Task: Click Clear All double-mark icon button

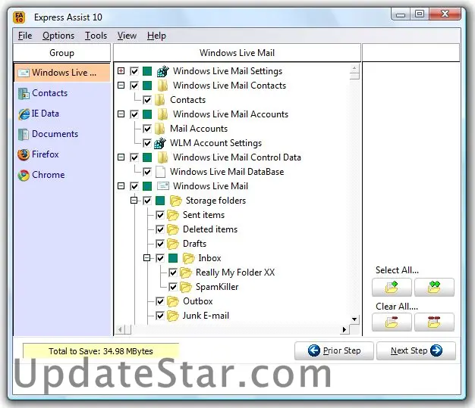Action: (434, 322)
